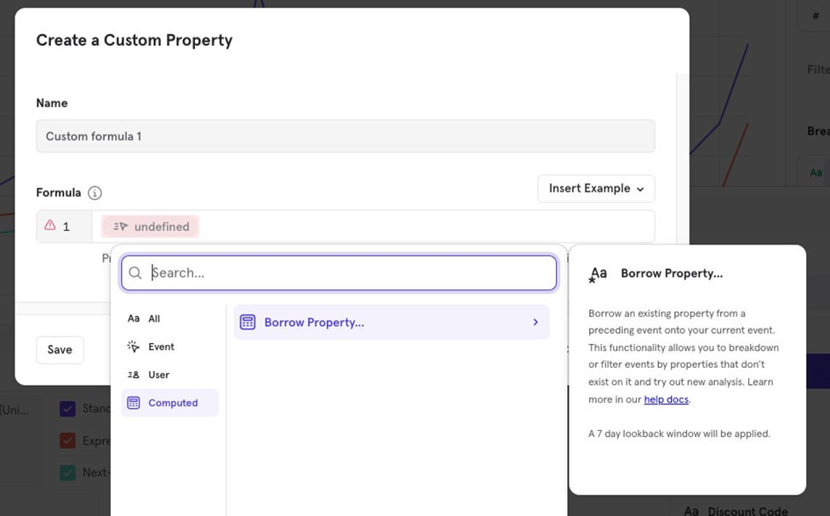Image resolution: width=830 pixels, height=516 pixels.
Task: Click the warning triangle icon in formula row
Action: tap(50, 226)
